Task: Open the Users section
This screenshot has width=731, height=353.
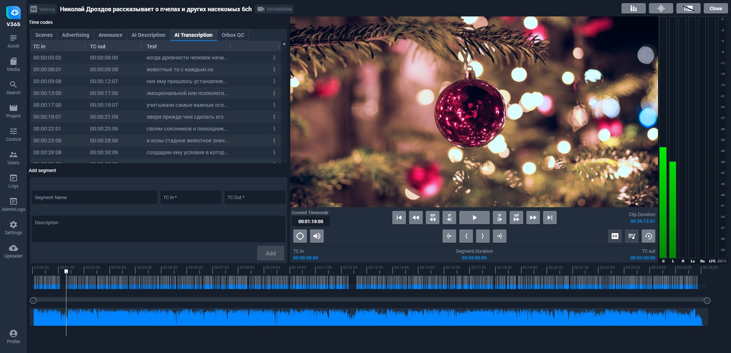Action: coord(13,158)
